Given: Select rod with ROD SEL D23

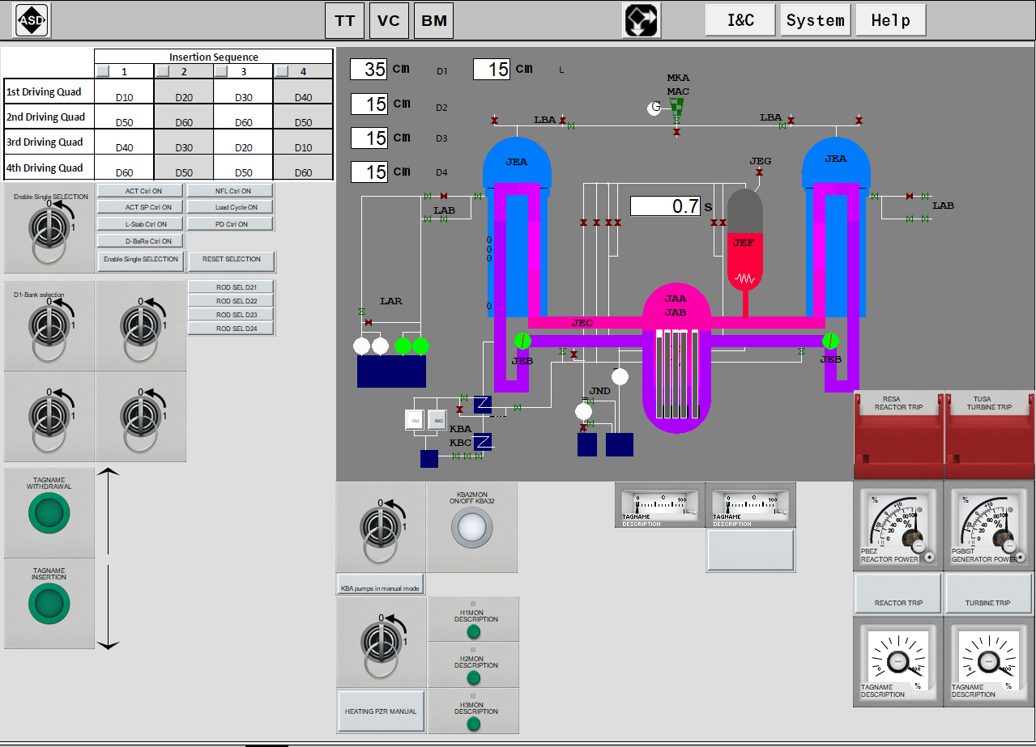Looking at the screenshot, I should click(x=232, y=315).
